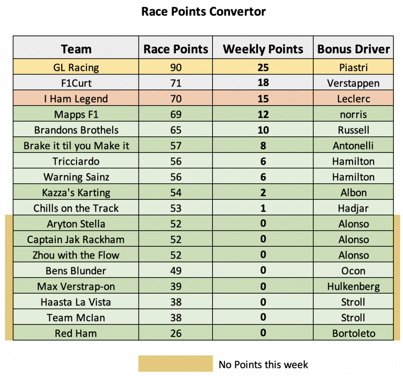Select the Warning Sainz team cell
Viewport: 403px width, 376px height.
coord(76,177)
